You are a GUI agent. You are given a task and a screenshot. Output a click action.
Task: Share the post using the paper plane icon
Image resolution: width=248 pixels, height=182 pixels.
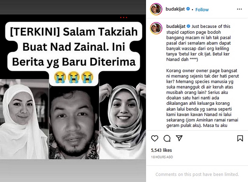click(179, 138)
